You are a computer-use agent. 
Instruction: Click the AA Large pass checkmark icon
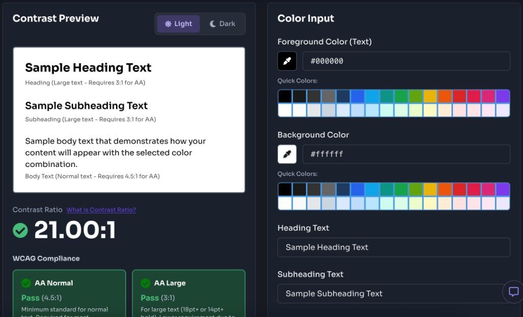pyautogui.click(x=146, y=283)
